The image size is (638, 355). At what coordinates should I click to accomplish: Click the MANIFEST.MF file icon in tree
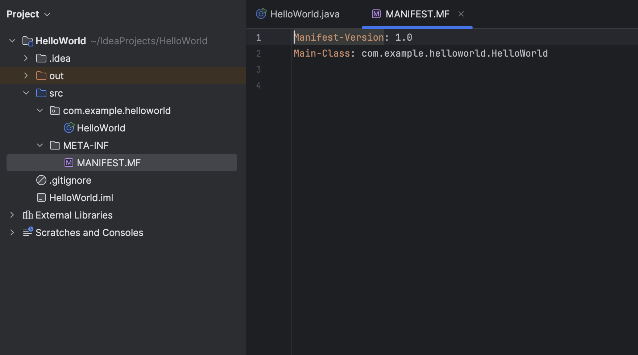point(69,163)
